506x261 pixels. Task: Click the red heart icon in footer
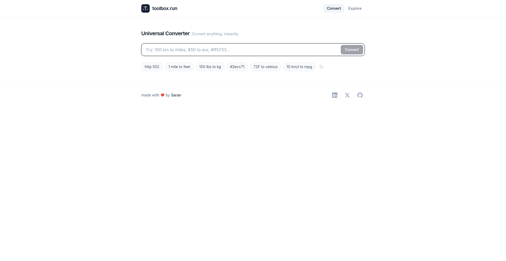(163, 95)
